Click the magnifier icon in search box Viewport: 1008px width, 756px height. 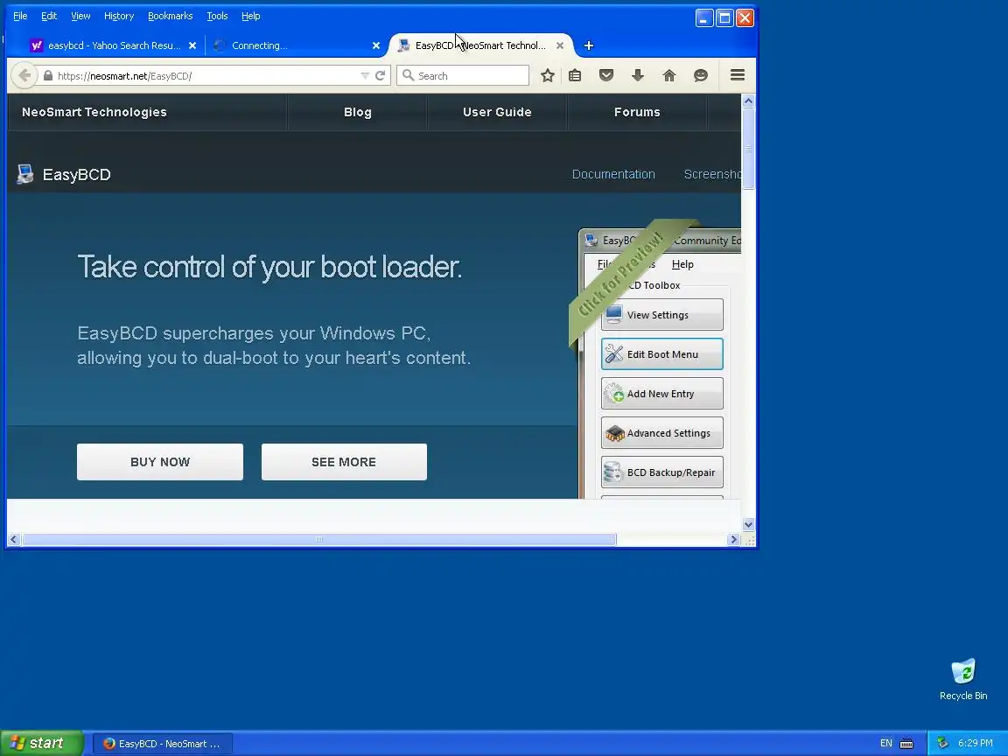pyautogui.click(x=408, y=75)
